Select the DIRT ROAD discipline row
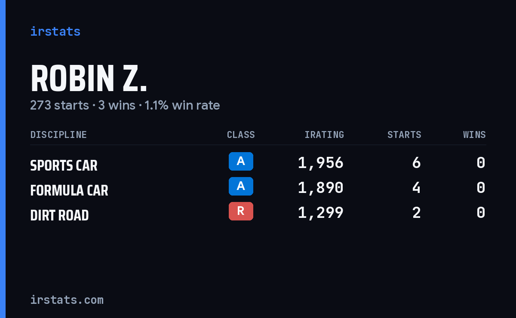516x318 pixels. (x=258, y=213)
